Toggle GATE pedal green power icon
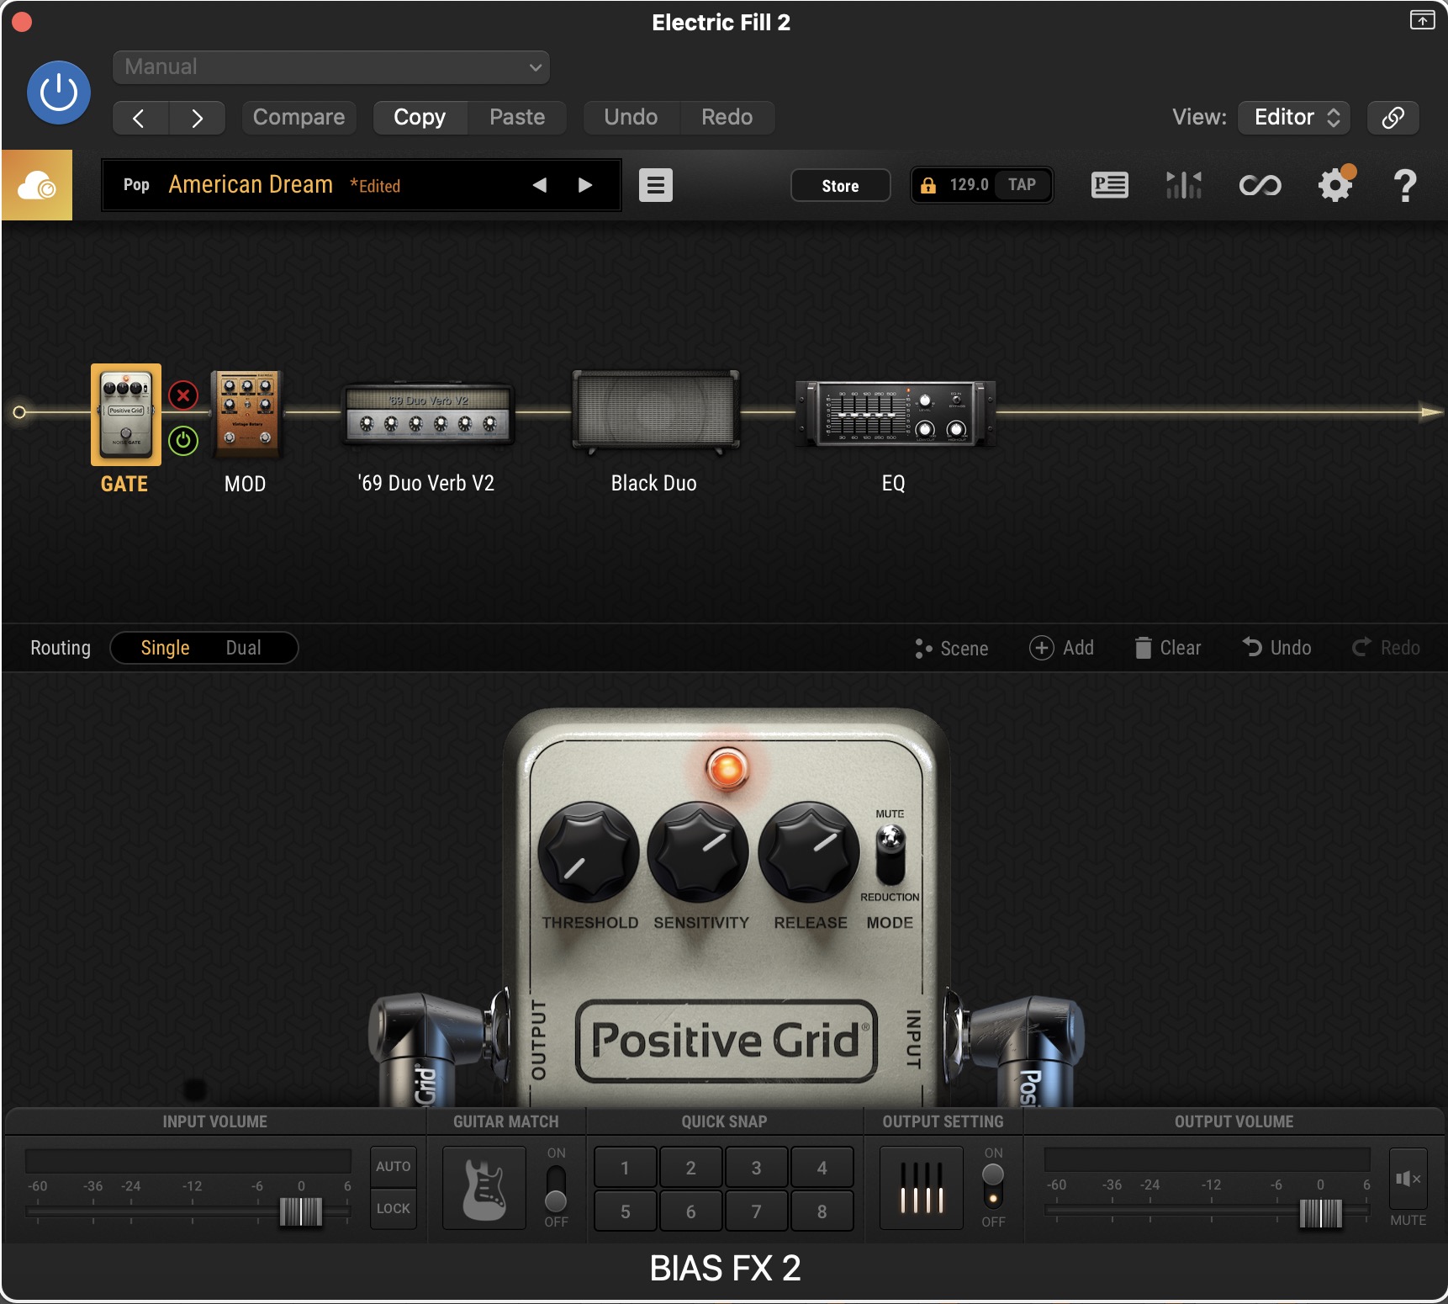 pyautogui.click(x=183, y=441)
